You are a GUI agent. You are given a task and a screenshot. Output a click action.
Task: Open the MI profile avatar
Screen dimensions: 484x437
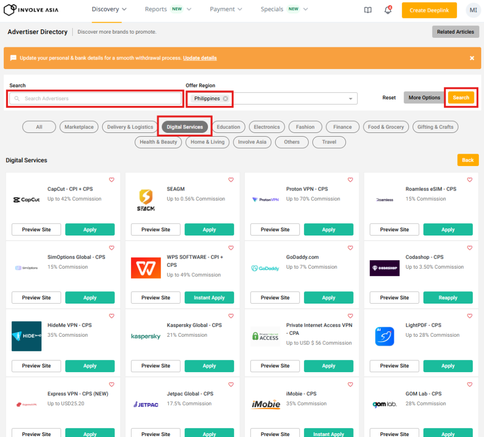(473, 10)
